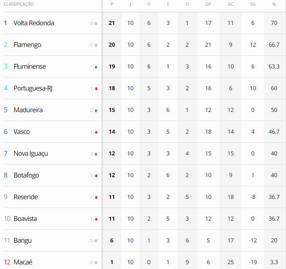Click the red down arrow next to Vasco
This screenshot has width=286, height=269.
click(x=96, y=132)
